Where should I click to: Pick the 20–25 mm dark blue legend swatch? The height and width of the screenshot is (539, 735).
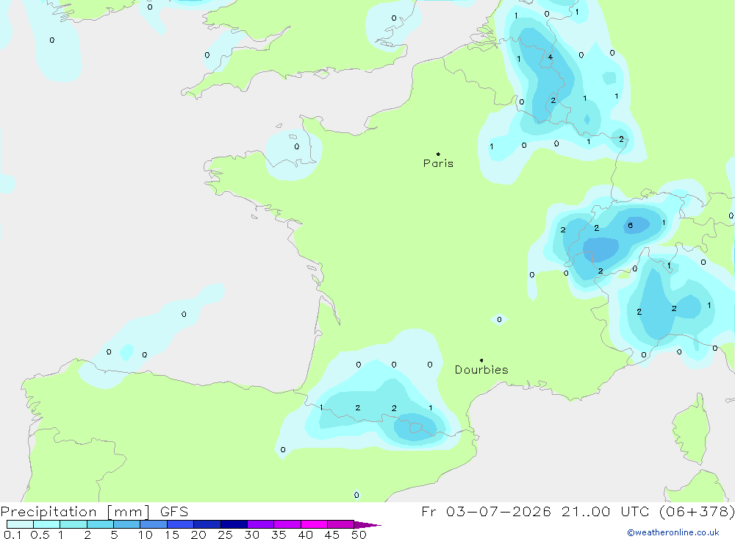207,524
